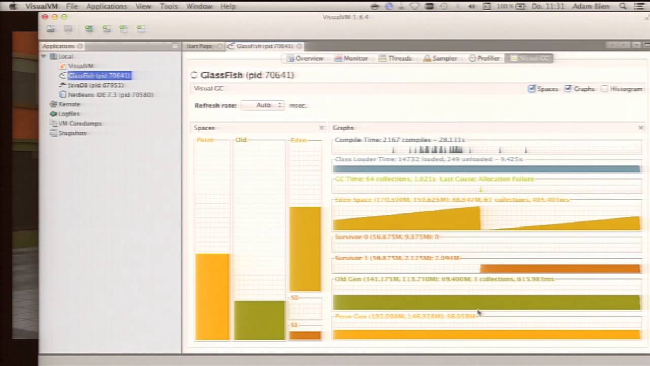This screenshot has width=650, height=366.
Task: Open the Window menu
Action: click(x=199, y=6)
